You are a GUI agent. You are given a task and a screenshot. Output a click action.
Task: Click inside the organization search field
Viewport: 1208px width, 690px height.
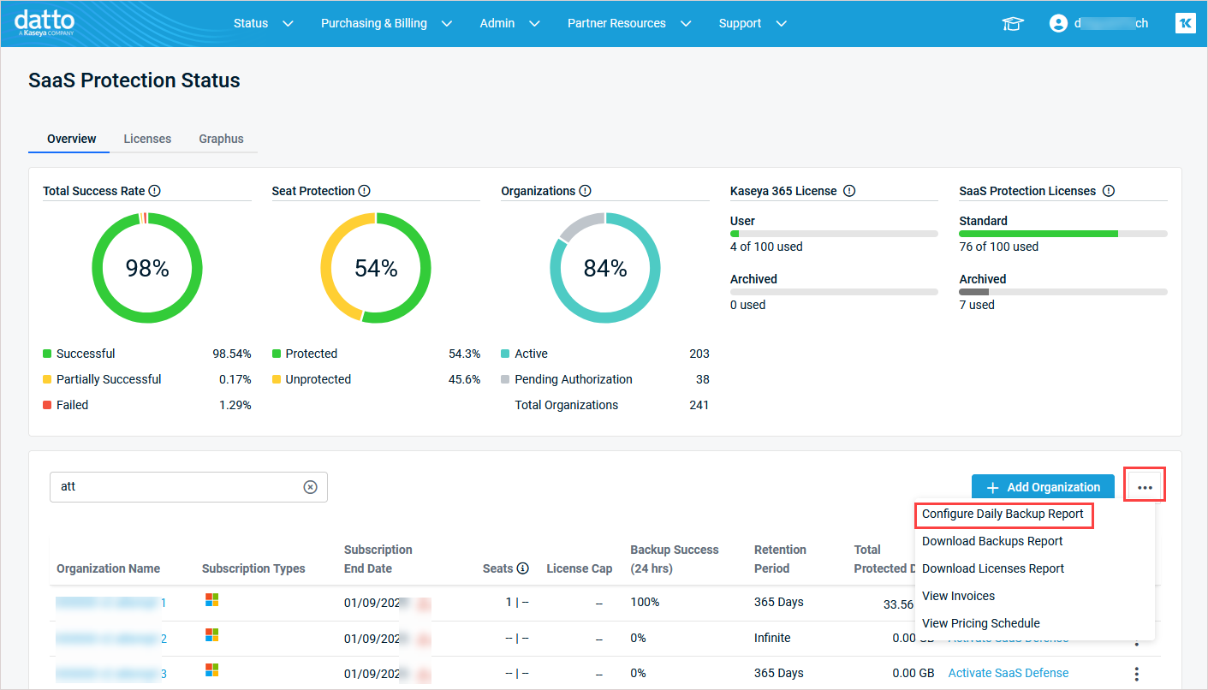coord(171,486)
